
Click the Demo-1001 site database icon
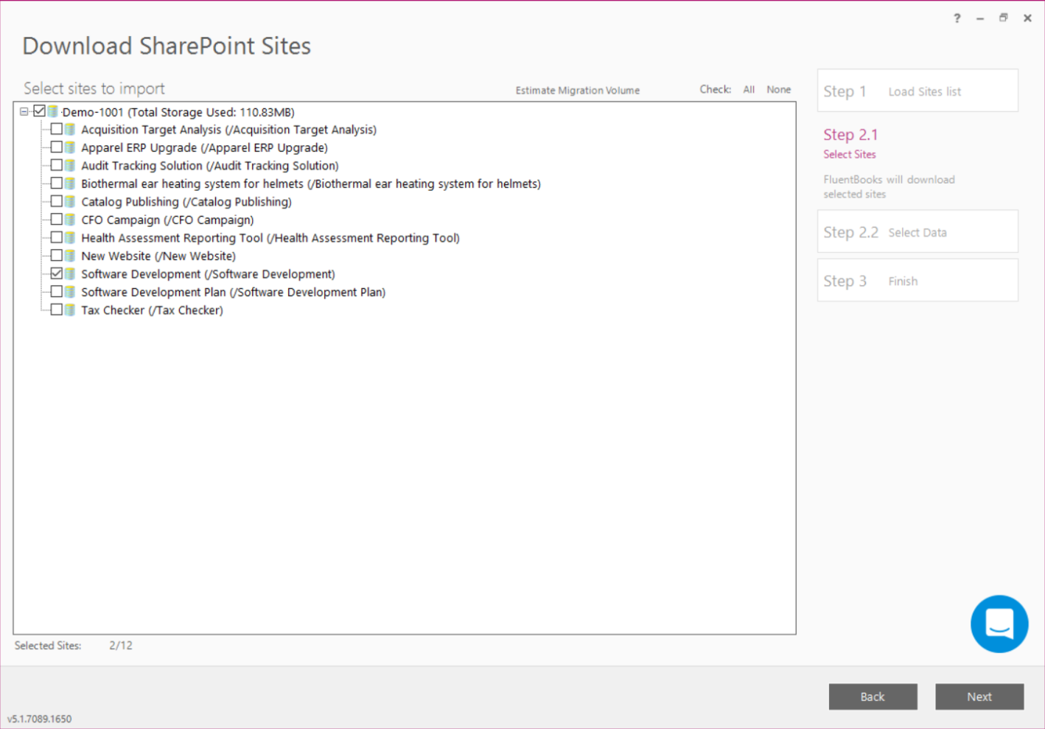pyautogui.click(x=53, y=111)
